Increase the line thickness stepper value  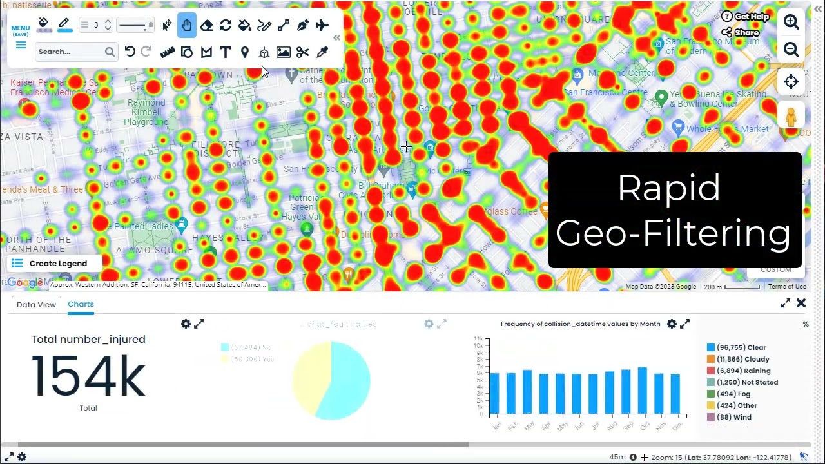coord(108,21)
